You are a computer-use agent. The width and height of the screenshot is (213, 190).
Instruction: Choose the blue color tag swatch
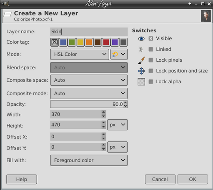(63, 42)
